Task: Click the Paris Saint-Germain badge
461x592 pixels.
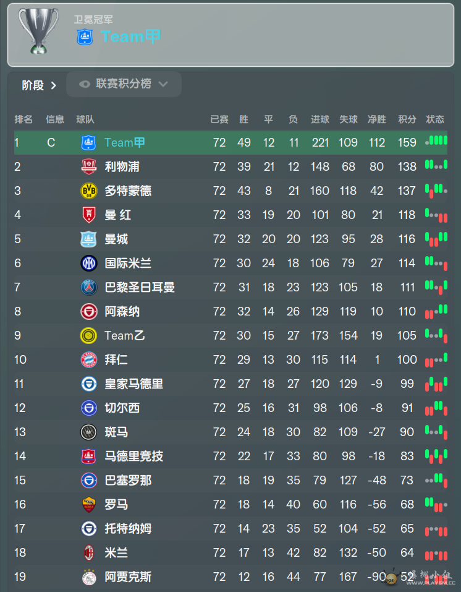Action: click(x=88, y=287)
